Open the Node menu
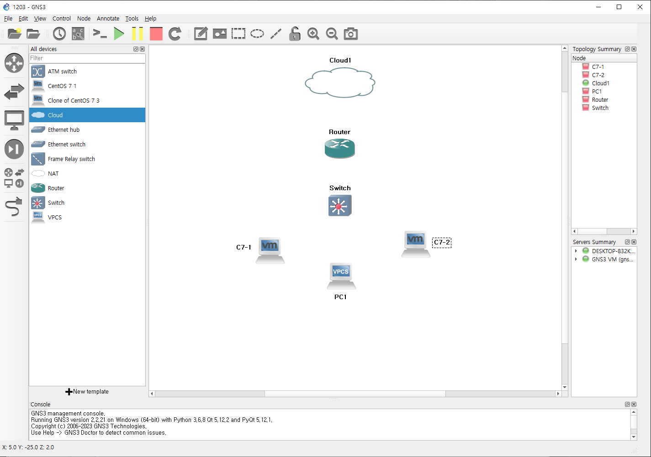Viewport: 651px width, 457px height. coord(84,19)
